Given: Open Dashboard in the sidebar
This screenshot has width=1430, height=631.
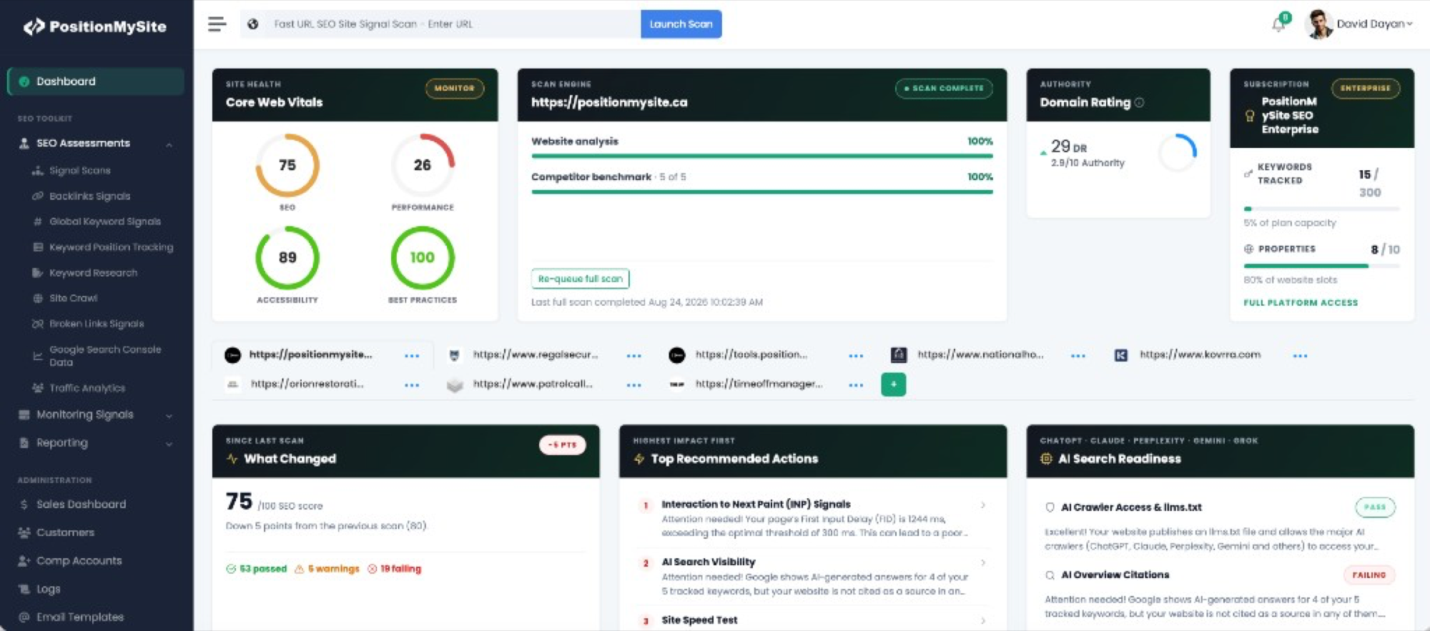Looking at the screenshot, I should (x=97, y=81).
